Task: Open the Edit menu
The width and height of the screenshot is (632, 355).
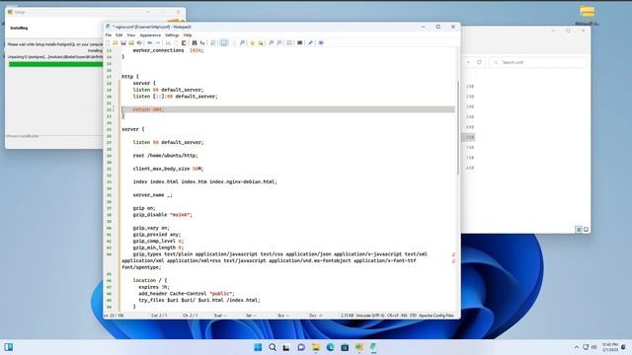Action: click(x=118, y=35)
